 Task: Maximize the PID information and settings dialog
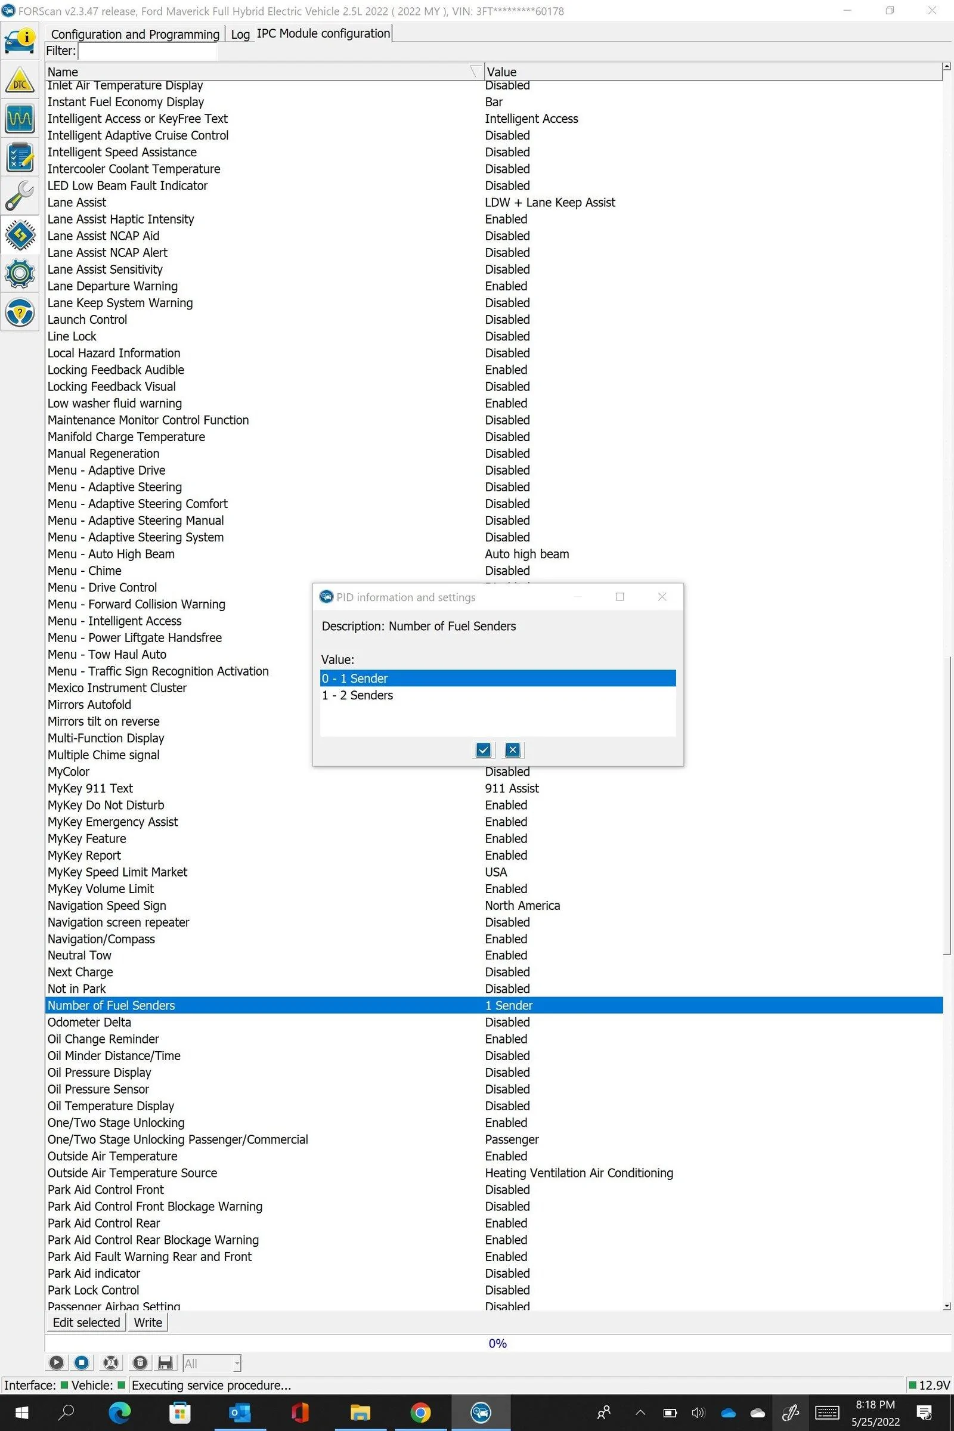(620, 597)
